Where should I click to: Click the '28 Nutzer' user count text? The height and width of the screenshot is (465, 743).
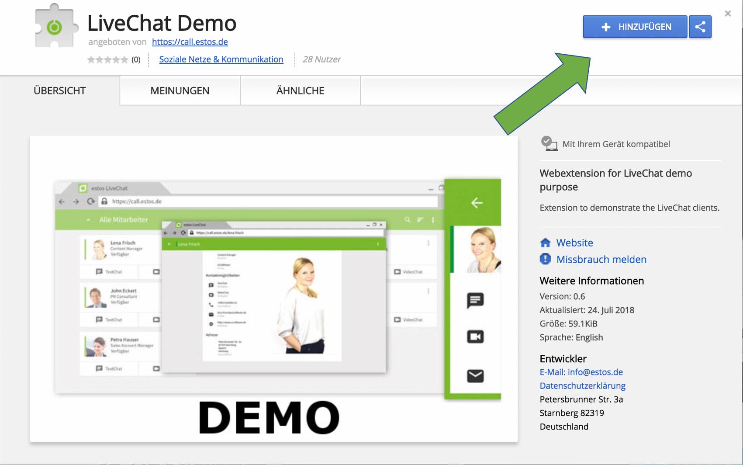click(321, 59)
